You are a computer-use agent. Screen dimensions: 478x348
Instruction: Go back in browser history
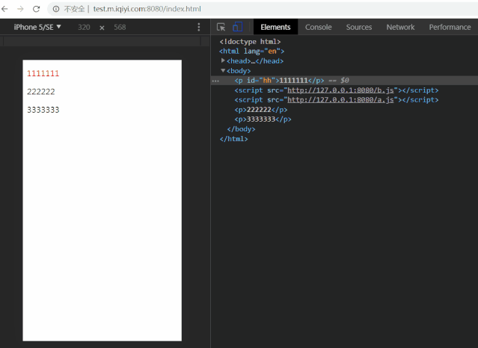coord(4,9)
